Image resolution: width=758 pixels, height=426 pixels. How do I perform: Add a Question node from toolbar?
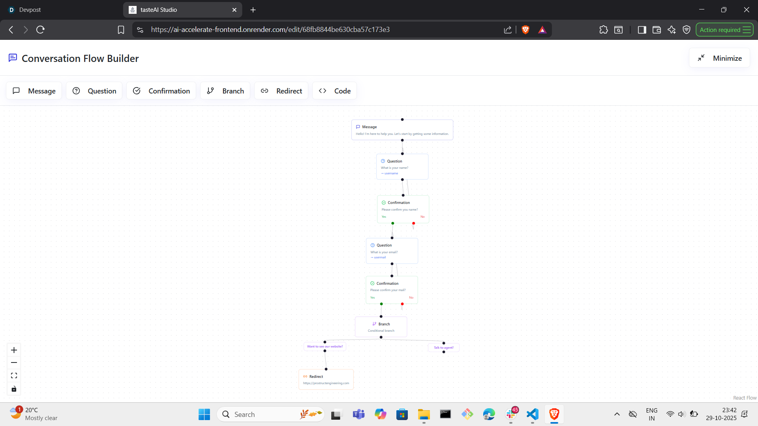pyautogui.click(x=94, y=91)
